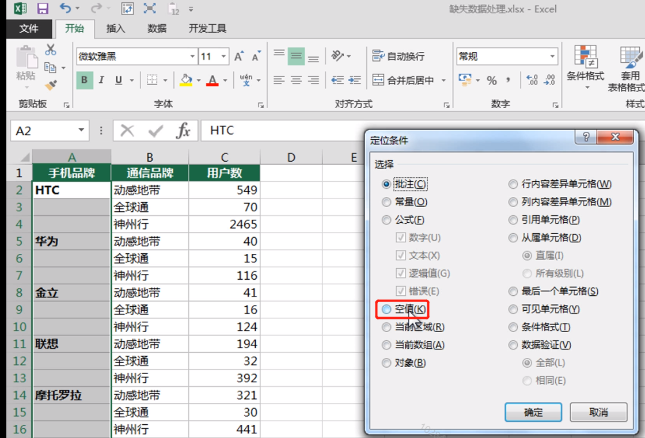Select the 常量(O) radio option

(405, 202)
